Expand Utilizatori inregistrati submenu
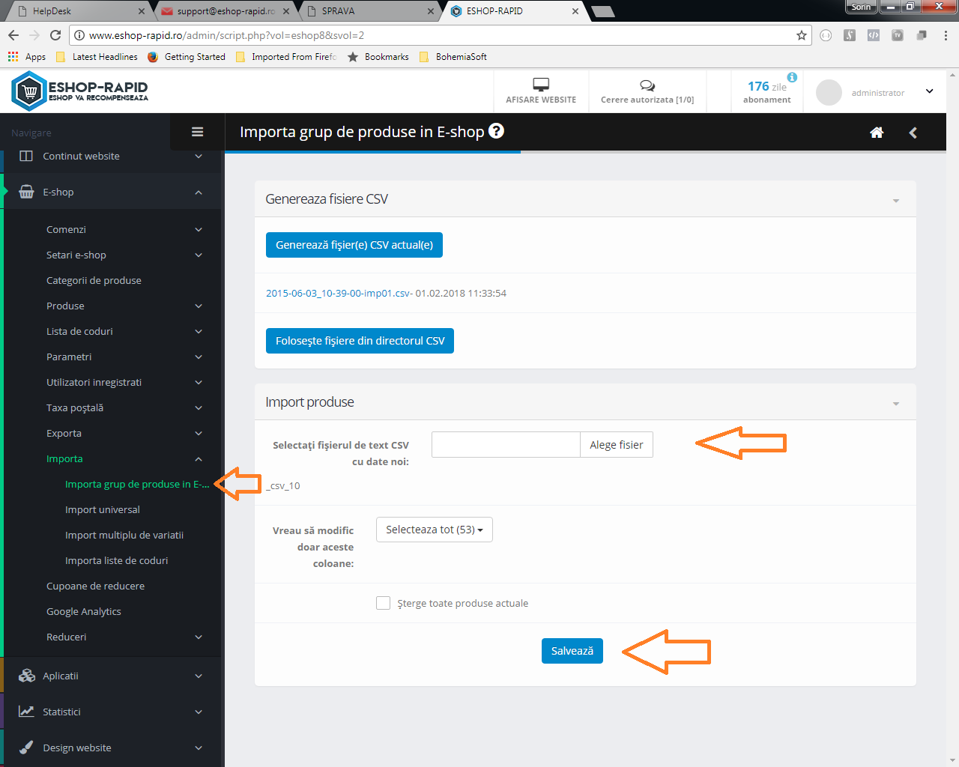959x767 pixels. point(199,382)
